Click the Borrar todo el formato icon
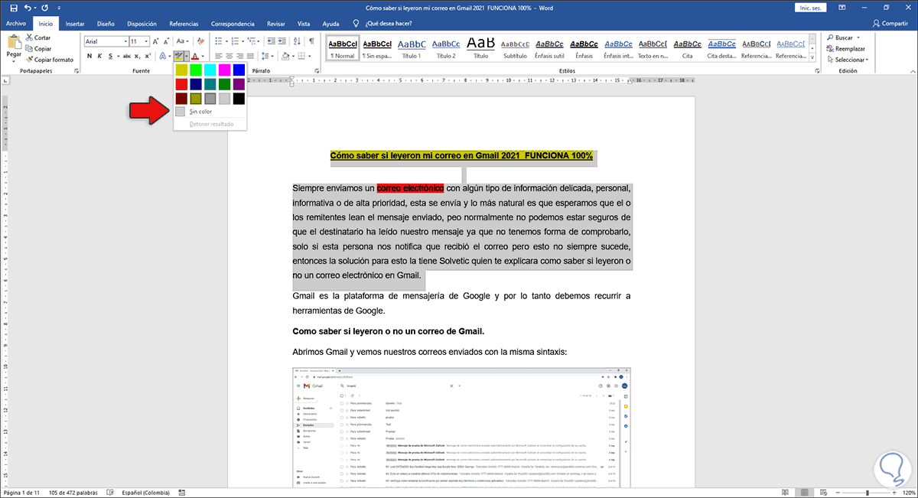918x498 pixels. tap(200, 41)
